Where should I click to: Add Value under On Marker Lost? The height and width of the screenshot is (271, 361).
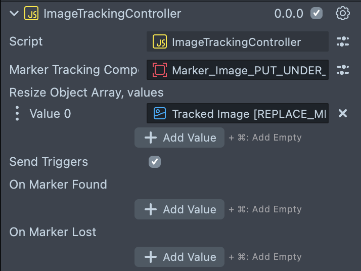point(179,257)
